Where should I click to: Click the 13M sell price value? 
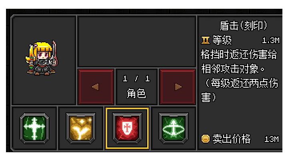tap(272, 139)
